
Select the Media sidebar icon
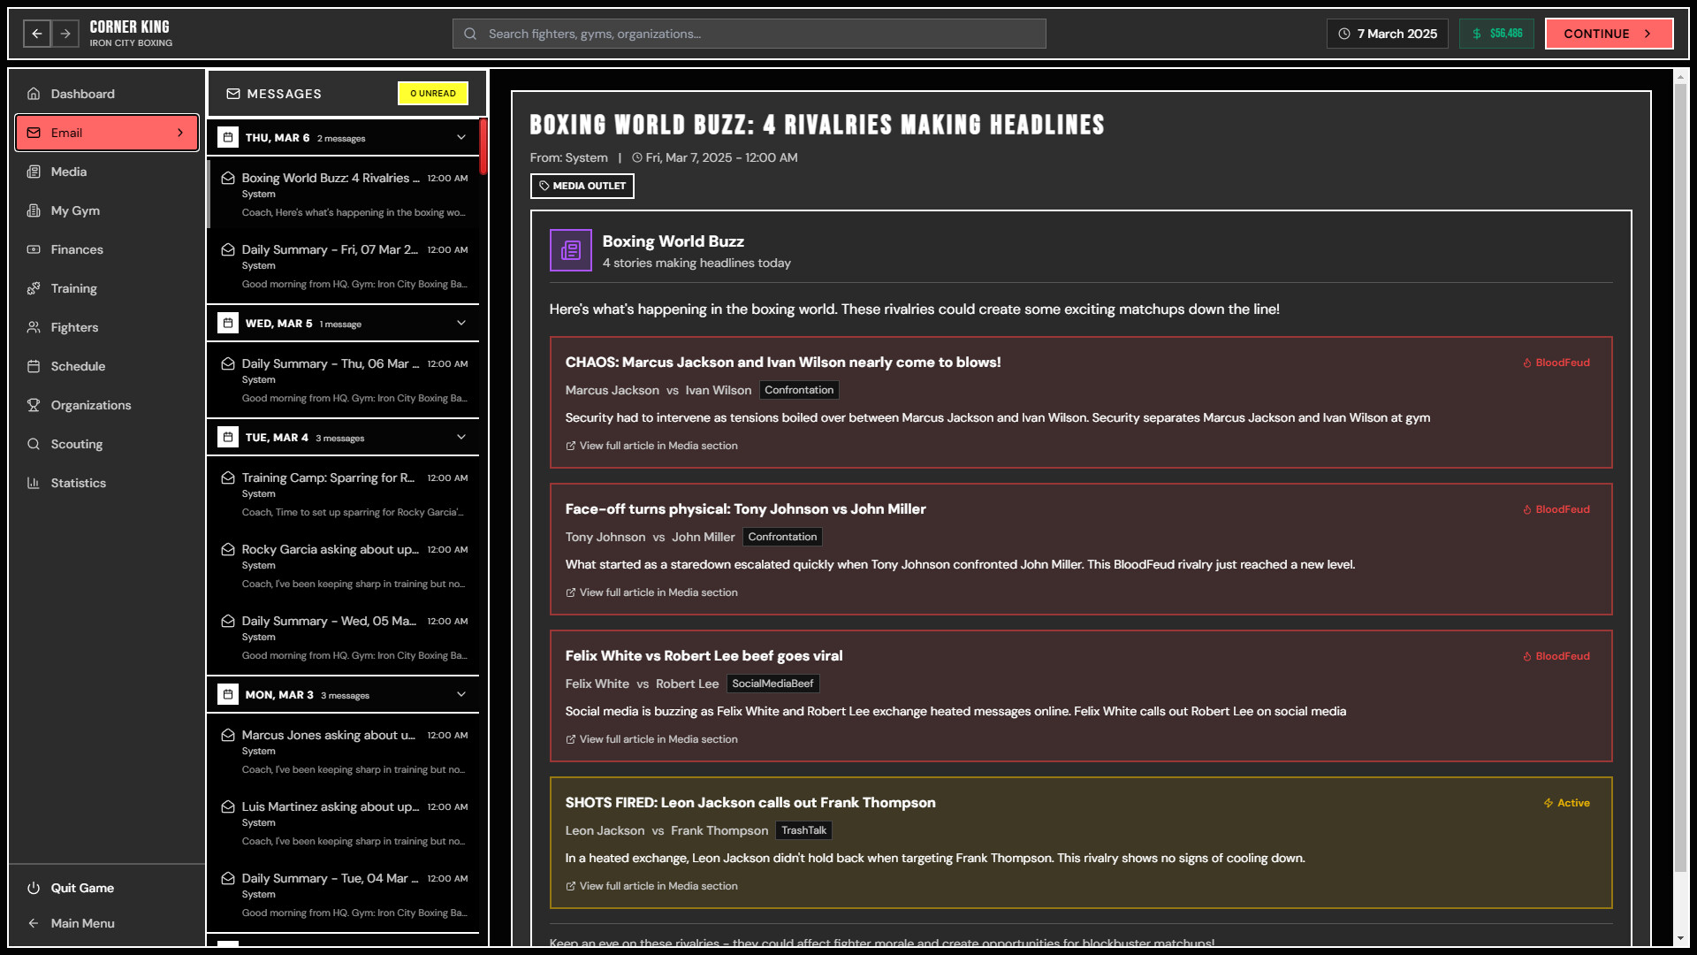[x=34, y=172]
